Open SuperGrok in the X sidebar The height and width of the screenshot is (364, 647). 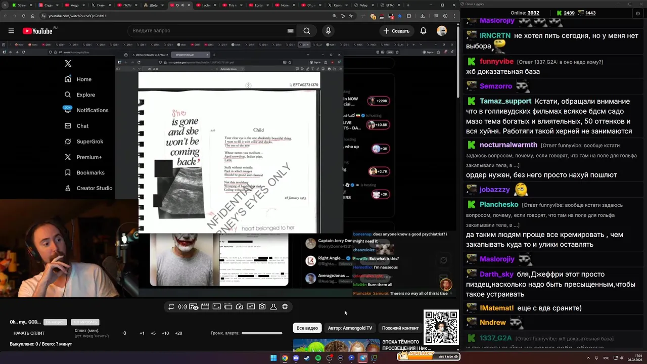tap(83, 142)
